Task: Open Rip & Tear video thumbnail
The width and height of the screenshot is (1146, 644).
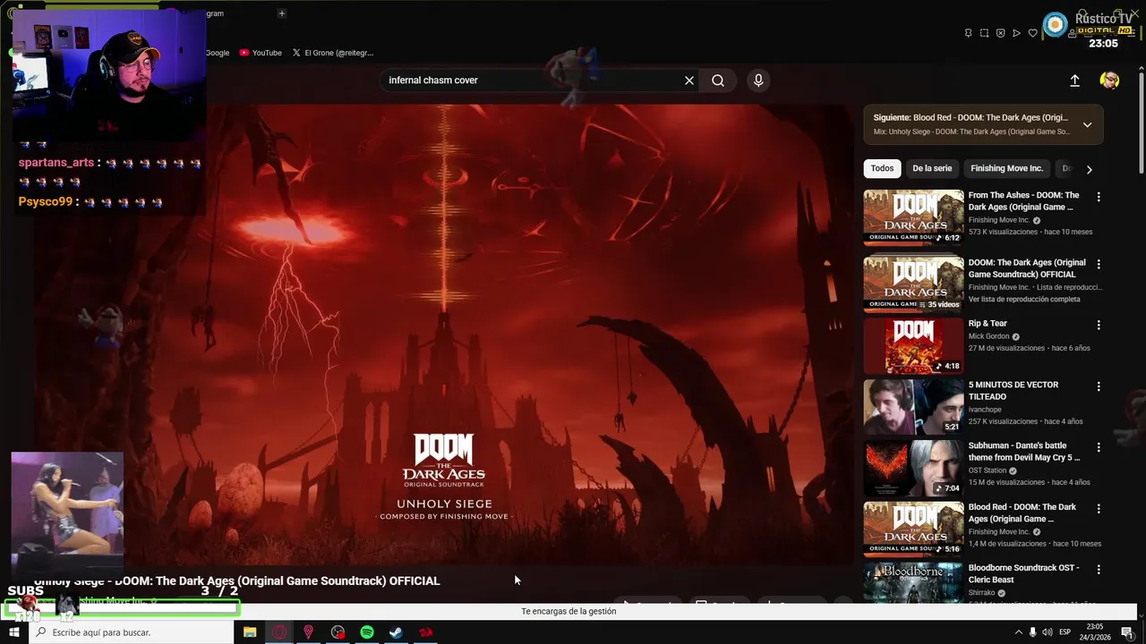Action: click(913, 345)
